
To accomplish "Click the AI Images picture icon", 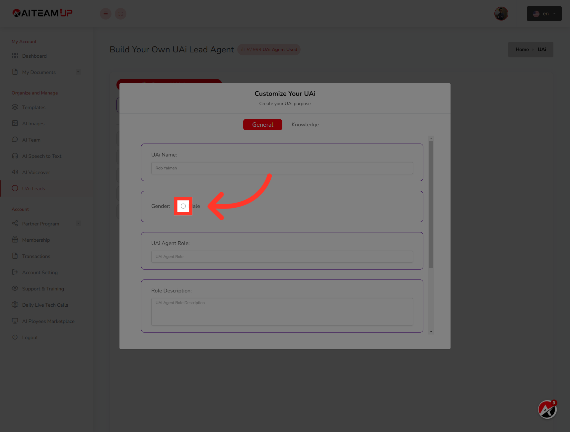I will pyautogui.click(x=15, y=123).
